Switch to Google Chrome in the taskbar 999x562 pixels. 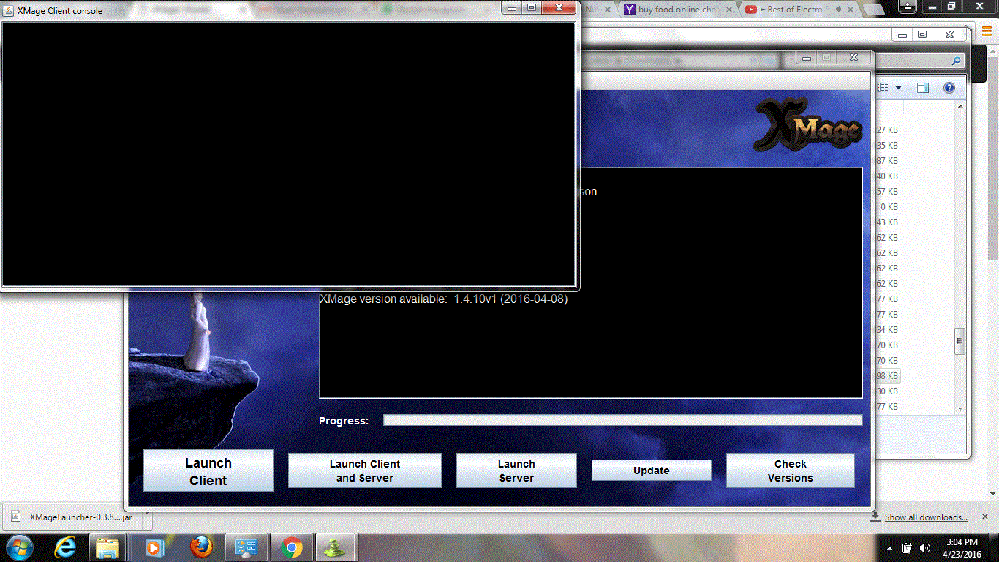coord(292,547)
